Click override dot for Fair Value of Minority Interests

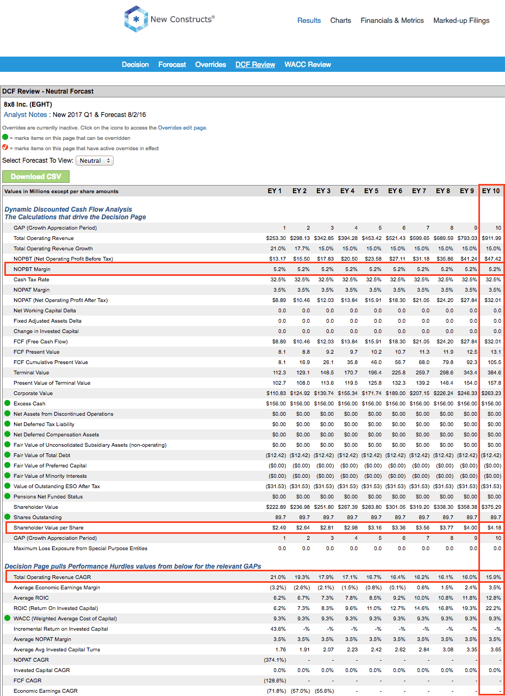7,476
